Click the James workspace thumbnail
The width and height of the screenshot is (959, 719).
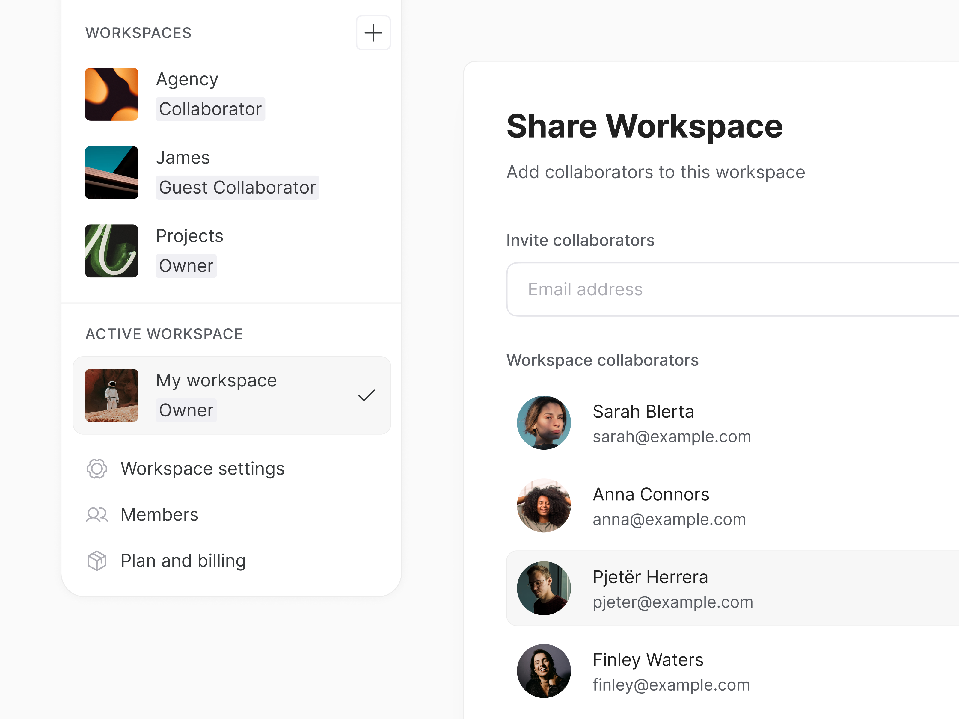click(111, 173)
